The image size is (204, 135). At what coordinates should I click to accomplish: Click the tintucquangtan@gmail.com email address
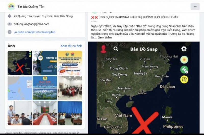[31, 24]
